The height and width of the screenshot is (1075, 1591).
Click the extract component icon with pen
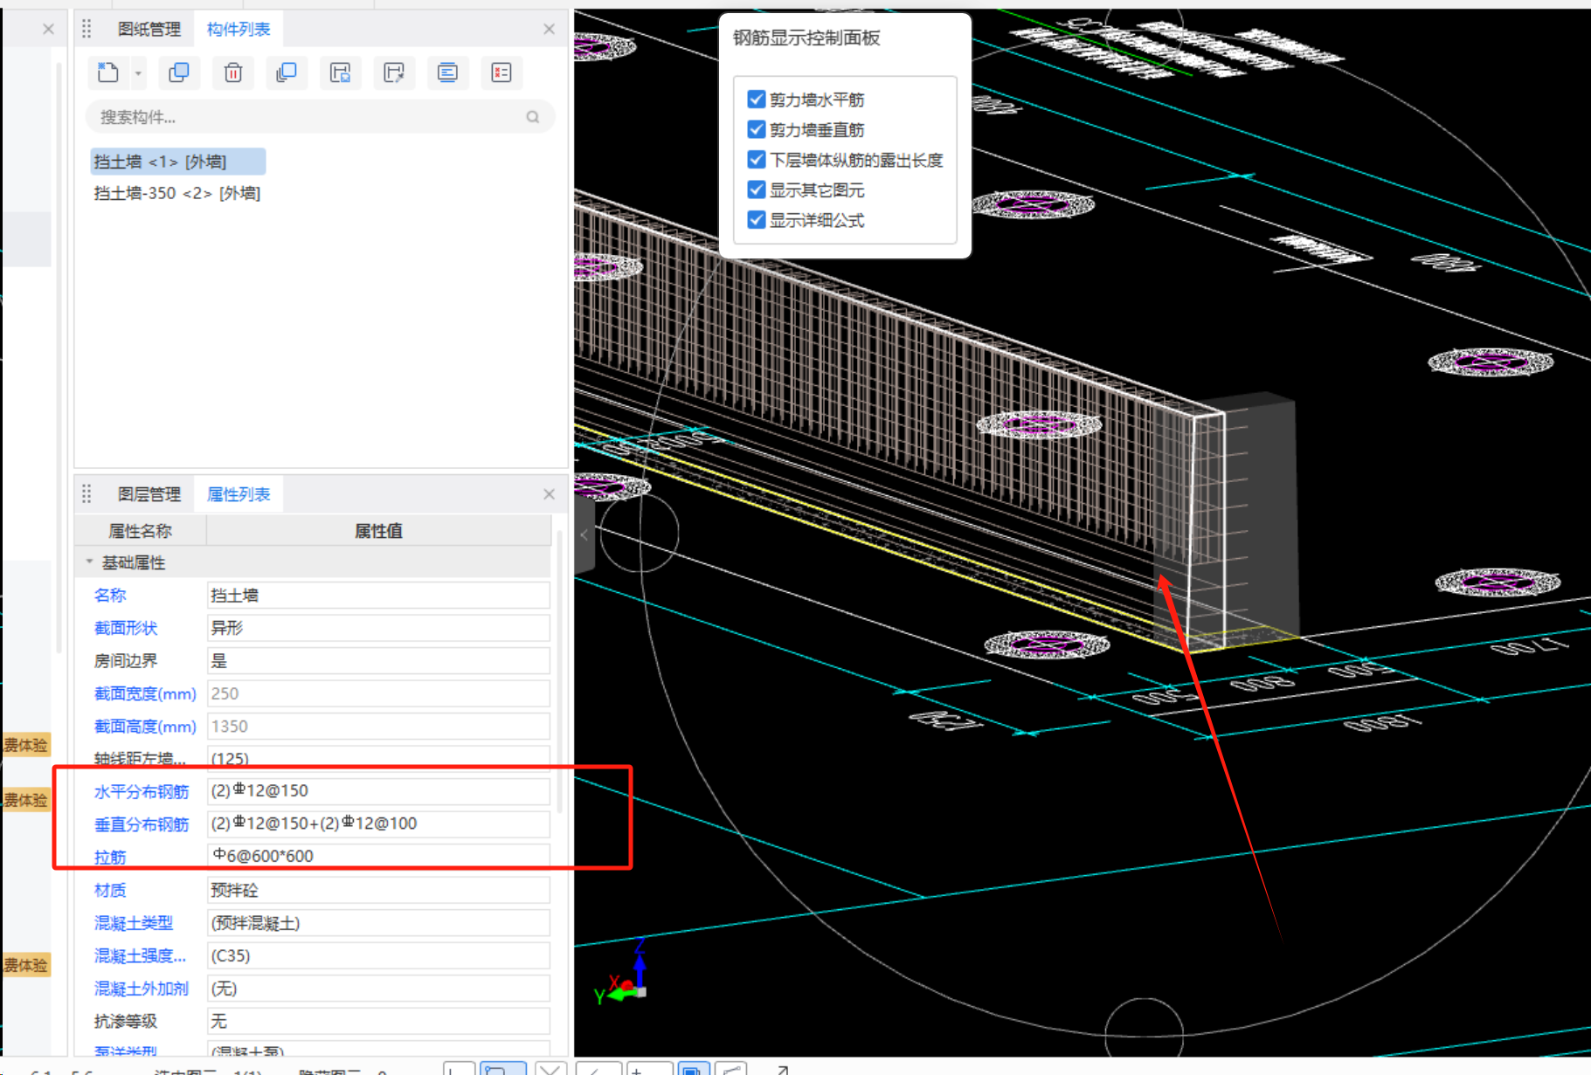[x=394, y=72]
